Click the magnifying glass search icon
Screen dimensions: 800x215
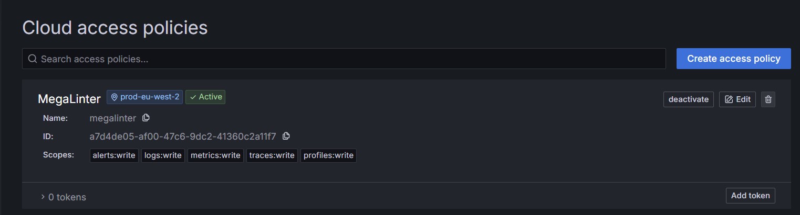[x=33, y=59]
